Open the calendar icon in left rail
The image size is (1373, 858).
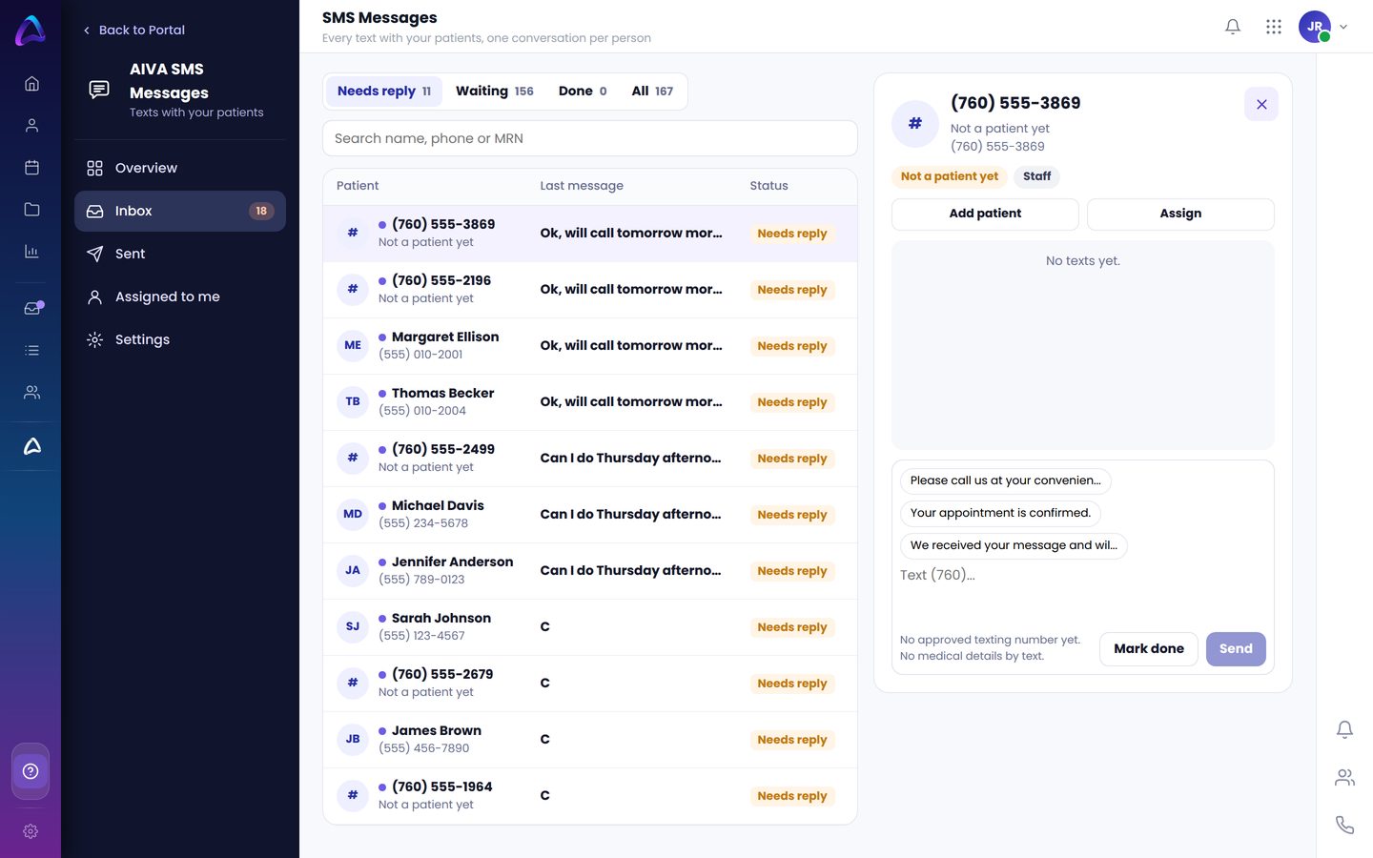(x=31, y=168)
